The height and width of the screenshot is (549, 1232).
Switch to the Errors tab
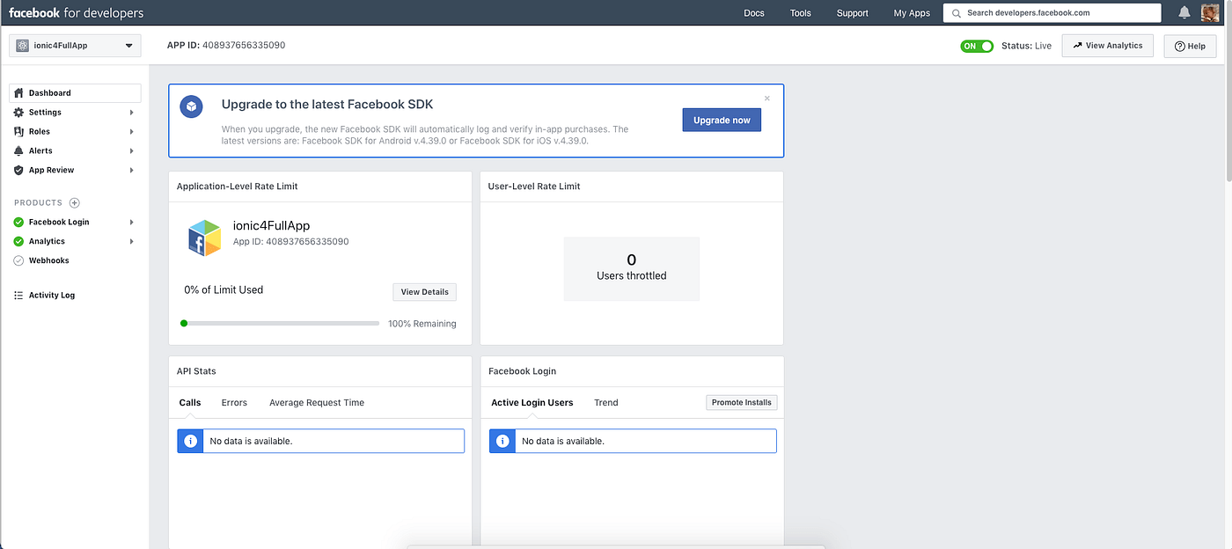234,403
